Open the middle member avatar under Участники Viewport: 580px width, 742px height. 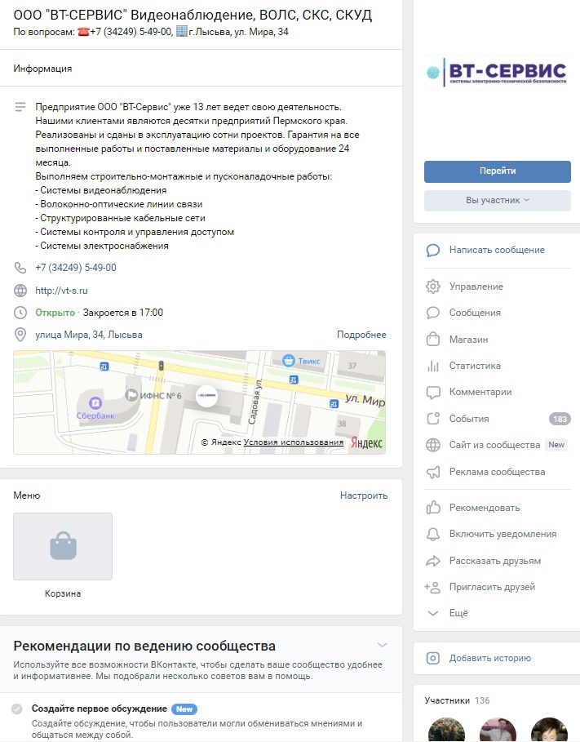(498, 731)
